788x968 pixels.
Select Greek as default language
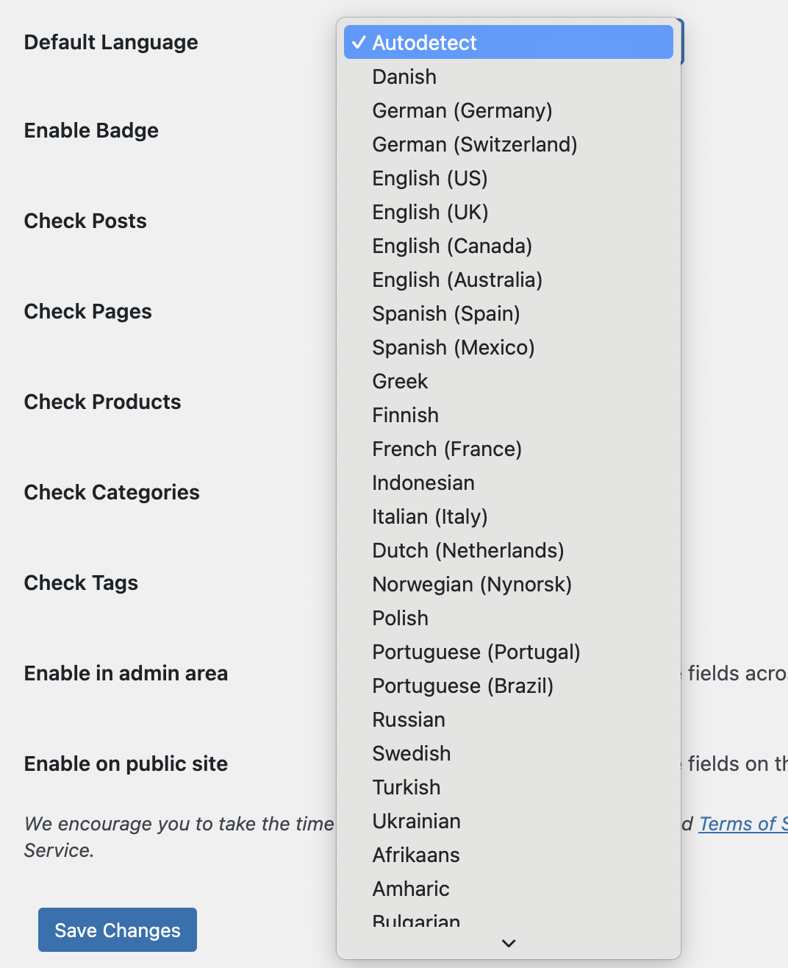[x=400, y=381]
